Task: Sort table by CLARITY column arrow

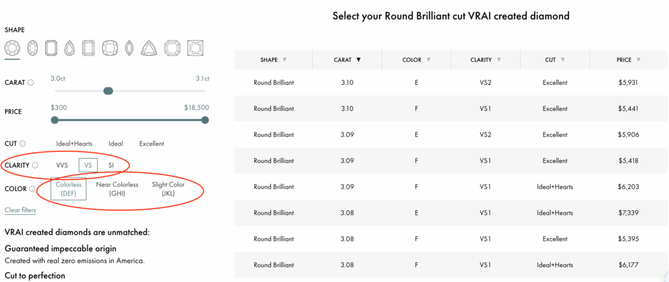Action: (x=498, y=60)
